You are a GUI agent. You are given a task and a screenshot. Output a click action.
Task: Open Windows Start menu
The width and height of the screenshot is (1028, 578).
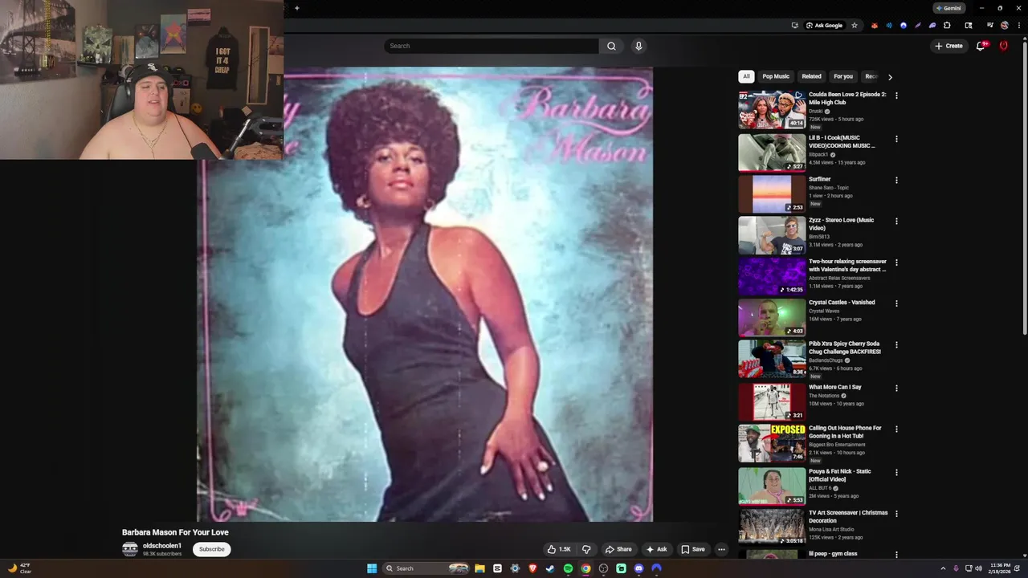pyautogui.click(x=372, y=568)
